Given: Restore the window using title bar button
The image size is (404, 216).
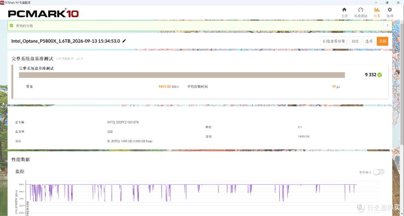Looking at the screenshot, I should 387,3.
